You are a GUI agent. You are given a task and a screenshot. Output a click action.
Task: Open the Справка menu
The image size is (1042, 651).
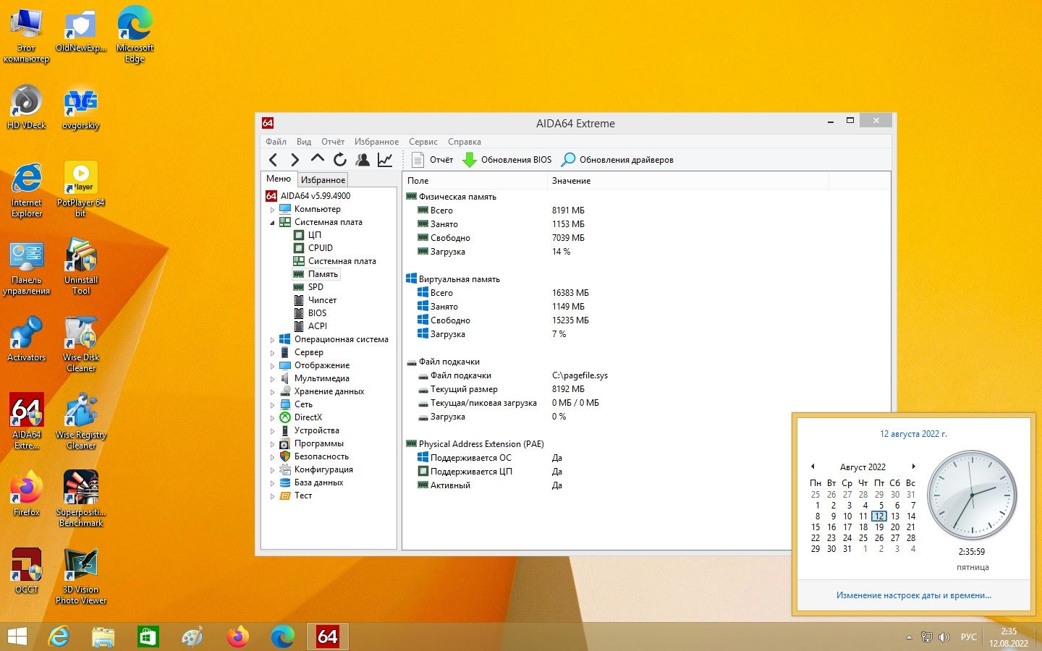[464, 142]
